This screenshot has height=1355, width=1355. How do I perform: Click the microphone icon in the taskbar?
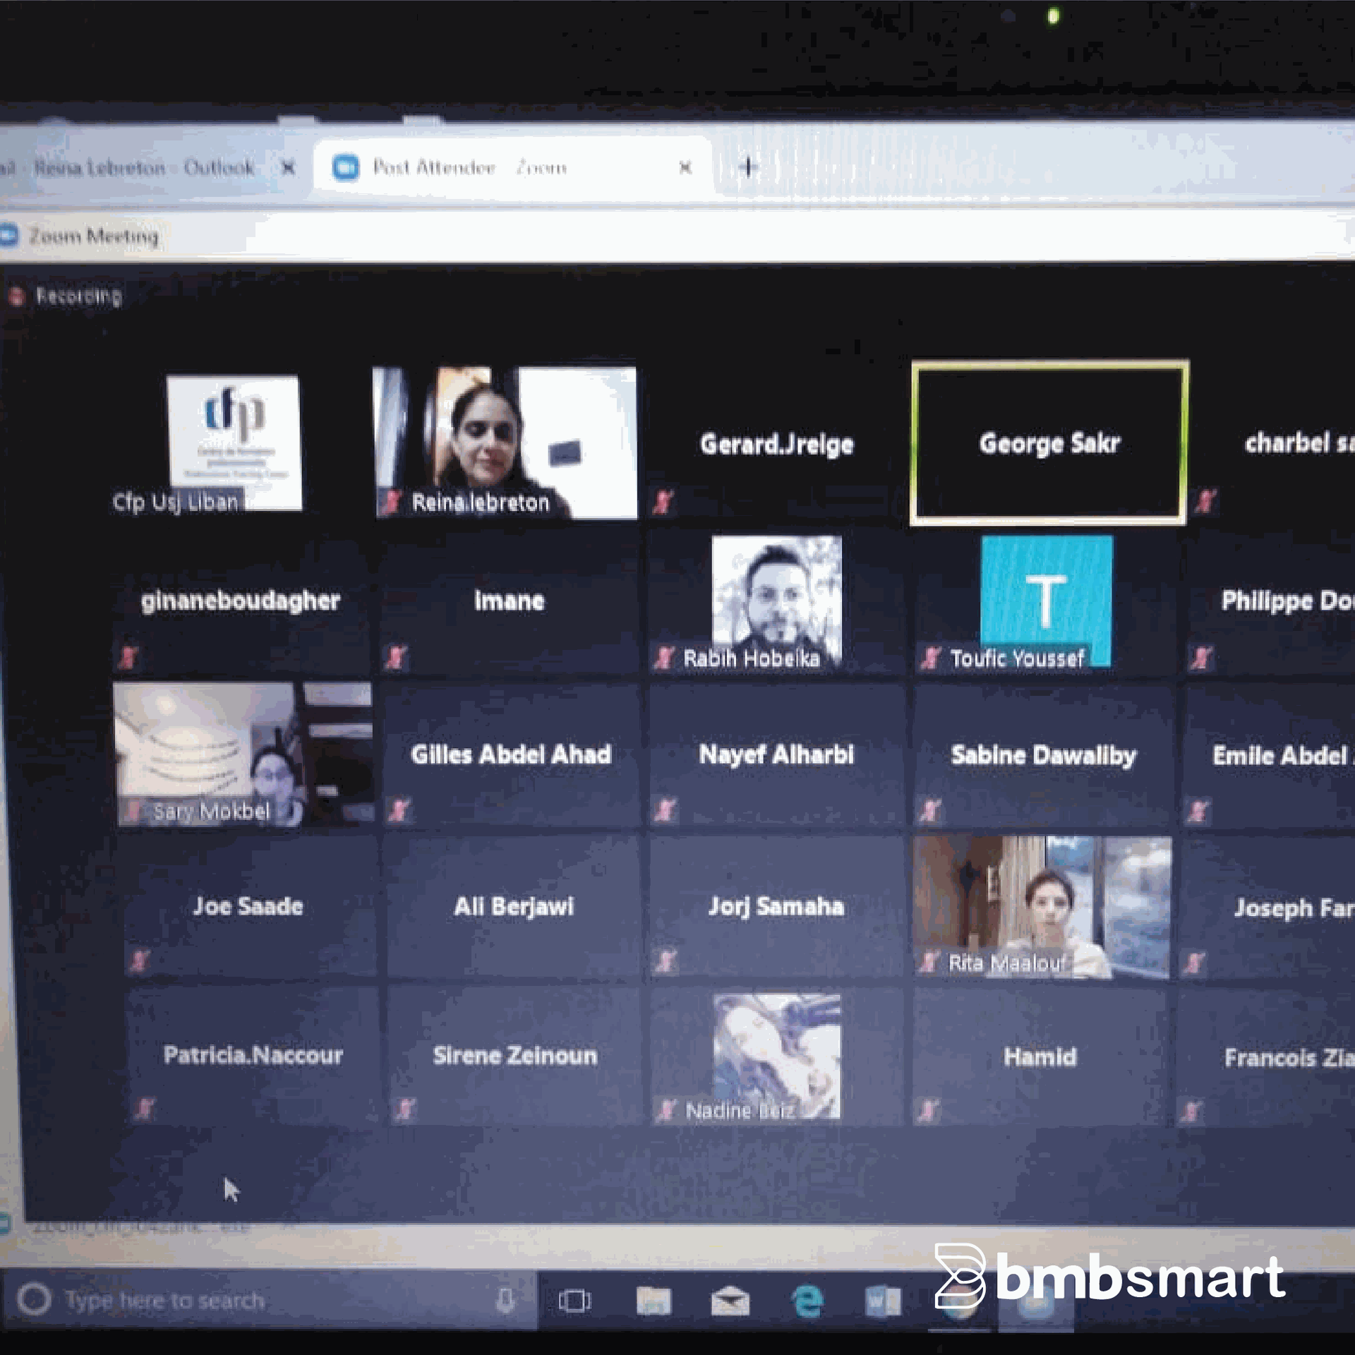coord(505,1301)
